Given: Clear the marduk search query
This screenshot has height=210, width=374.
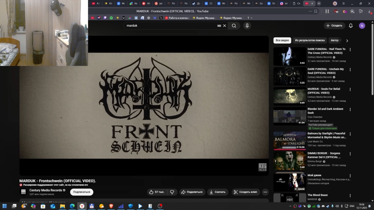Looking at the screenshot, I should point(224,26).
